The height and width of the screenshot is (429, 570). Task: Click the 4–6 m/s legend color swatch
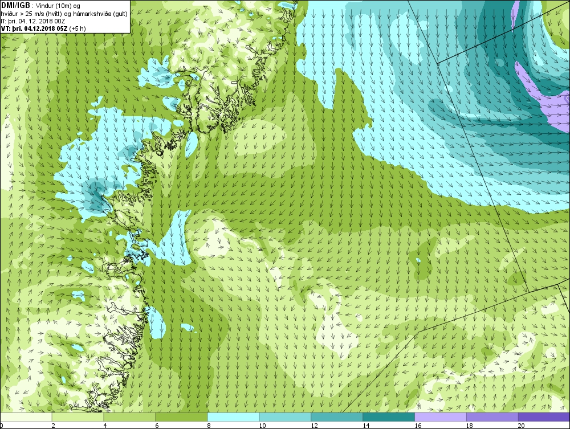[129, 416]
